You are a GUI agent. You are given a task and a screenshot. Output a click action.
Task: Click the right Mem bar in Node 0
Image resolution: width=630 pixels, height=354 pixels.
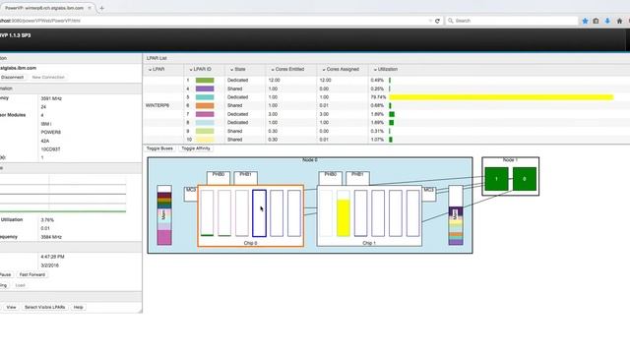tap(456, 215)
